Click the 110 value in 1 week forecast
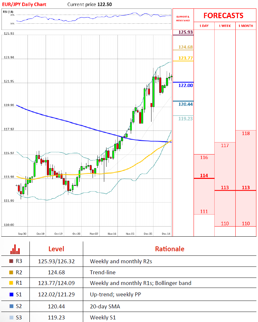 coord(225,223)
